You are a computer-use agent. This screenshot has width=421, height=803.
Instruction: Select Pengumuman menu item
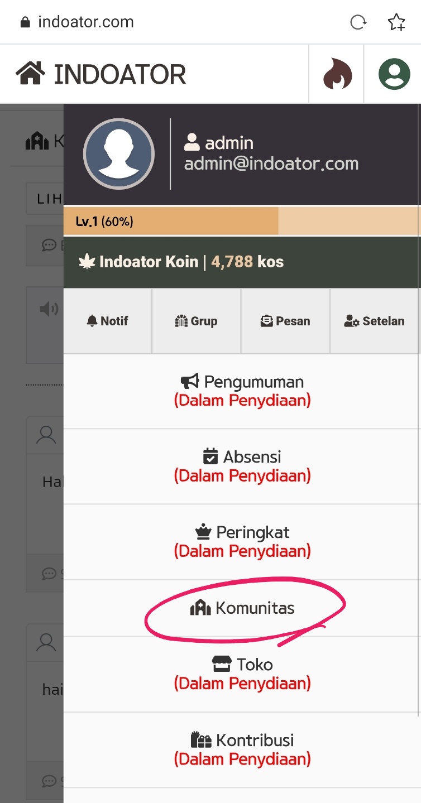click(242, 391)
